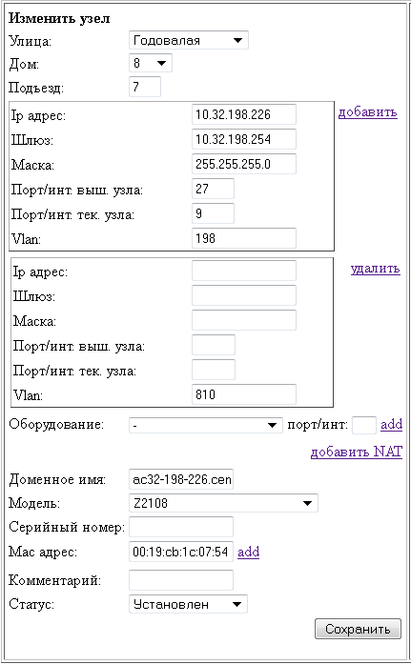The height and width of the screenshot is (664, 411).
Task: Click Шлюз field with 10.32.198.254
Action: [244, 139]
